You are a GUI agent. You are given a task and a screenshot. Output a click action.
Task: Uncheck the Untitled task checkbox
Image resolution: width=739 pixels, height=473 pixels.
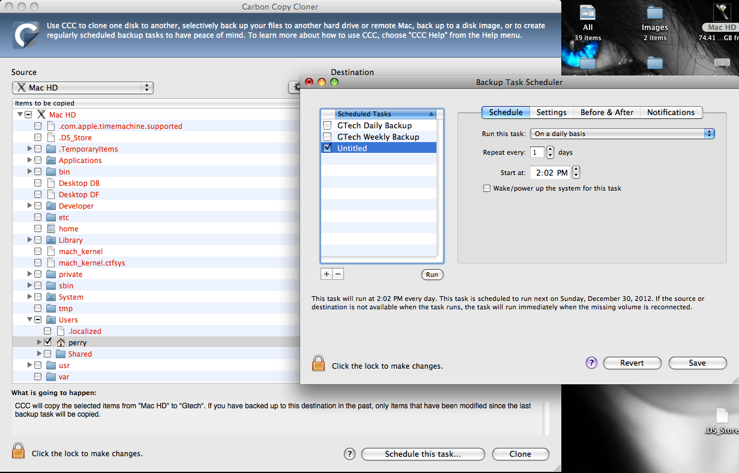point(327,148)
